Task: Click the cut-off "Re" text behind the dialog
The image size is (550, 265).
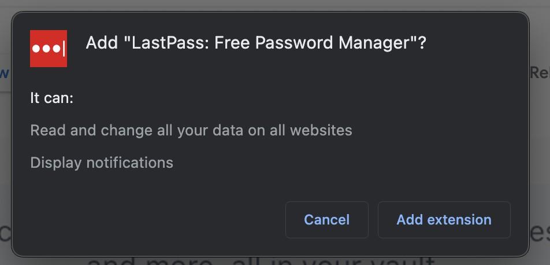Action: click(x=540, y=72)
